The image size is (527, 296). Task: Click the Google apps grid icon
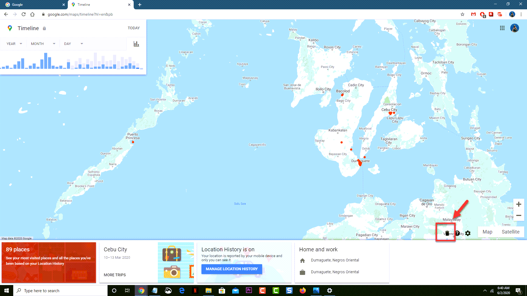(x=502, y=28)
